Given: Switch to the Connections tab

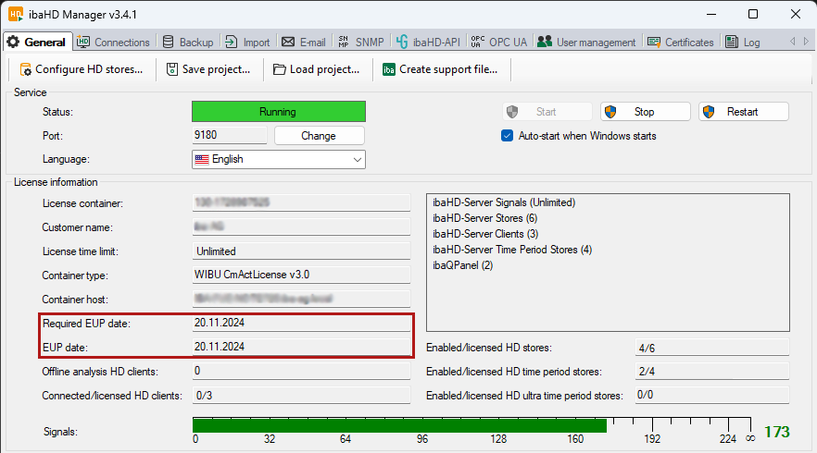Looking at the screenshot, I should click(x=113, y=43).
